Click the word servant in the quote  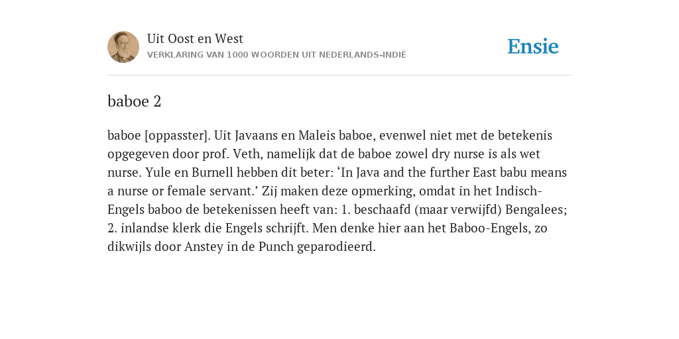pyautogui.click(x=237, y=191)
